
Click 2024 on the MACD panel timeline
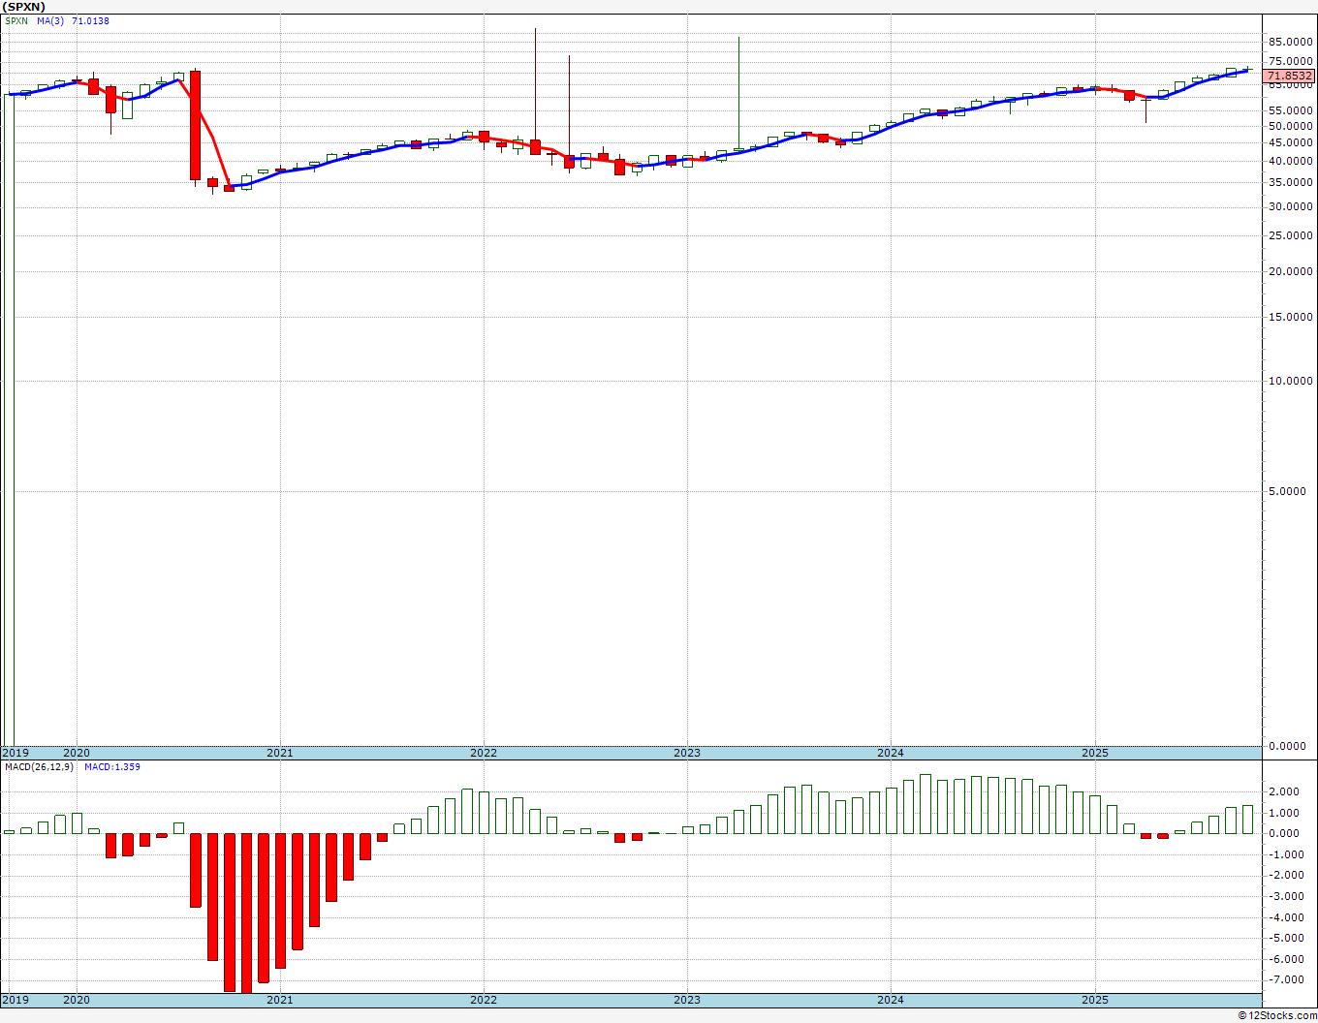891,1000
